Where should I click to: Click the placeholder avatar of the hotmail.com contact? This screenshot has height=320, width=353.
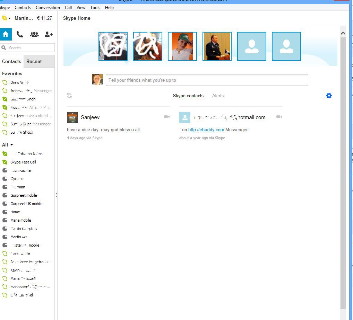pyautogui.click(x=185, y=117)
